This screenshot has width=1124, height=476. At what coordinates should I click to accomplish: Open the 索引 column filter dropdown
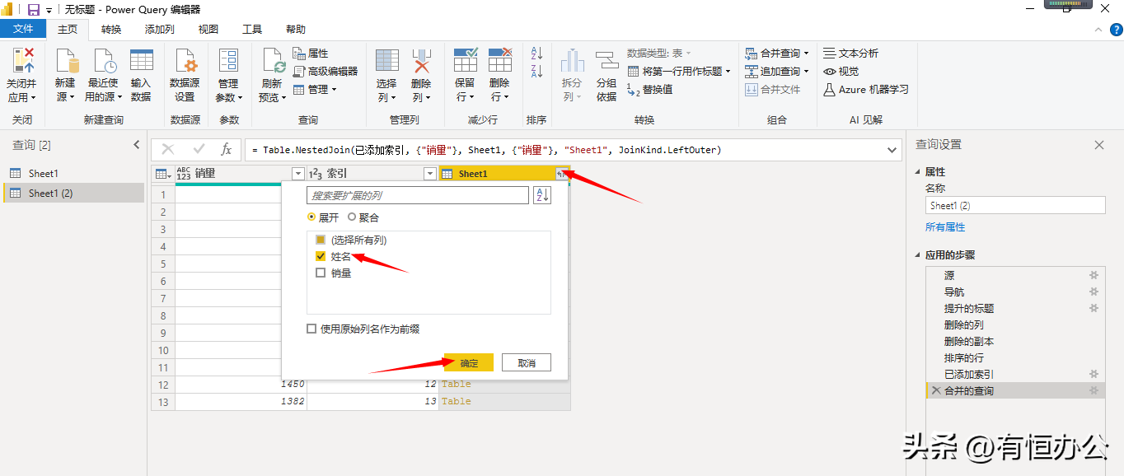pyautogui.click(x=429, y=174)
